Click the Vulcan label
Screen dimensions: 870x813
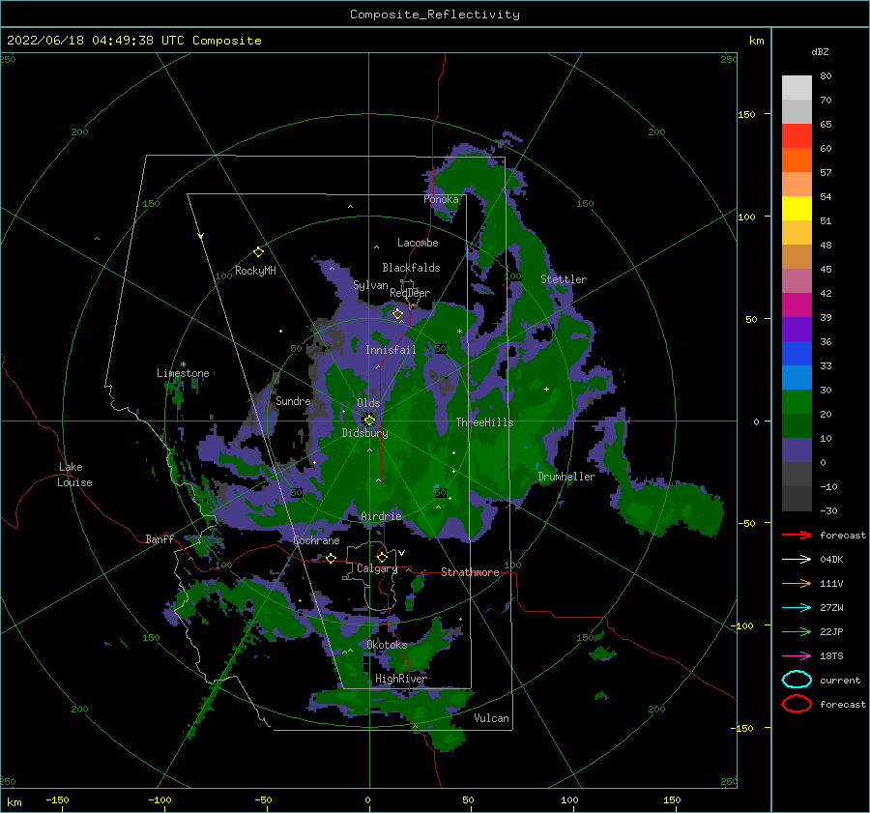[492, 718]
